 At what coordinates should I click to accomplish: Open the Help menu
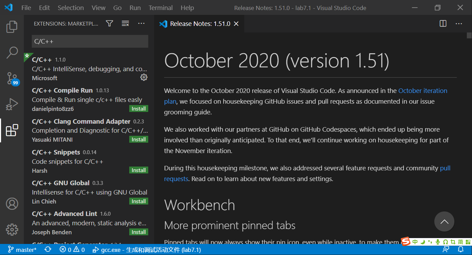click(187, 8)
